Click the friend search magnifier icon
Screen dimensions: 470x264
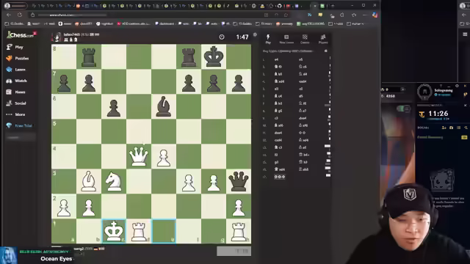466,128
